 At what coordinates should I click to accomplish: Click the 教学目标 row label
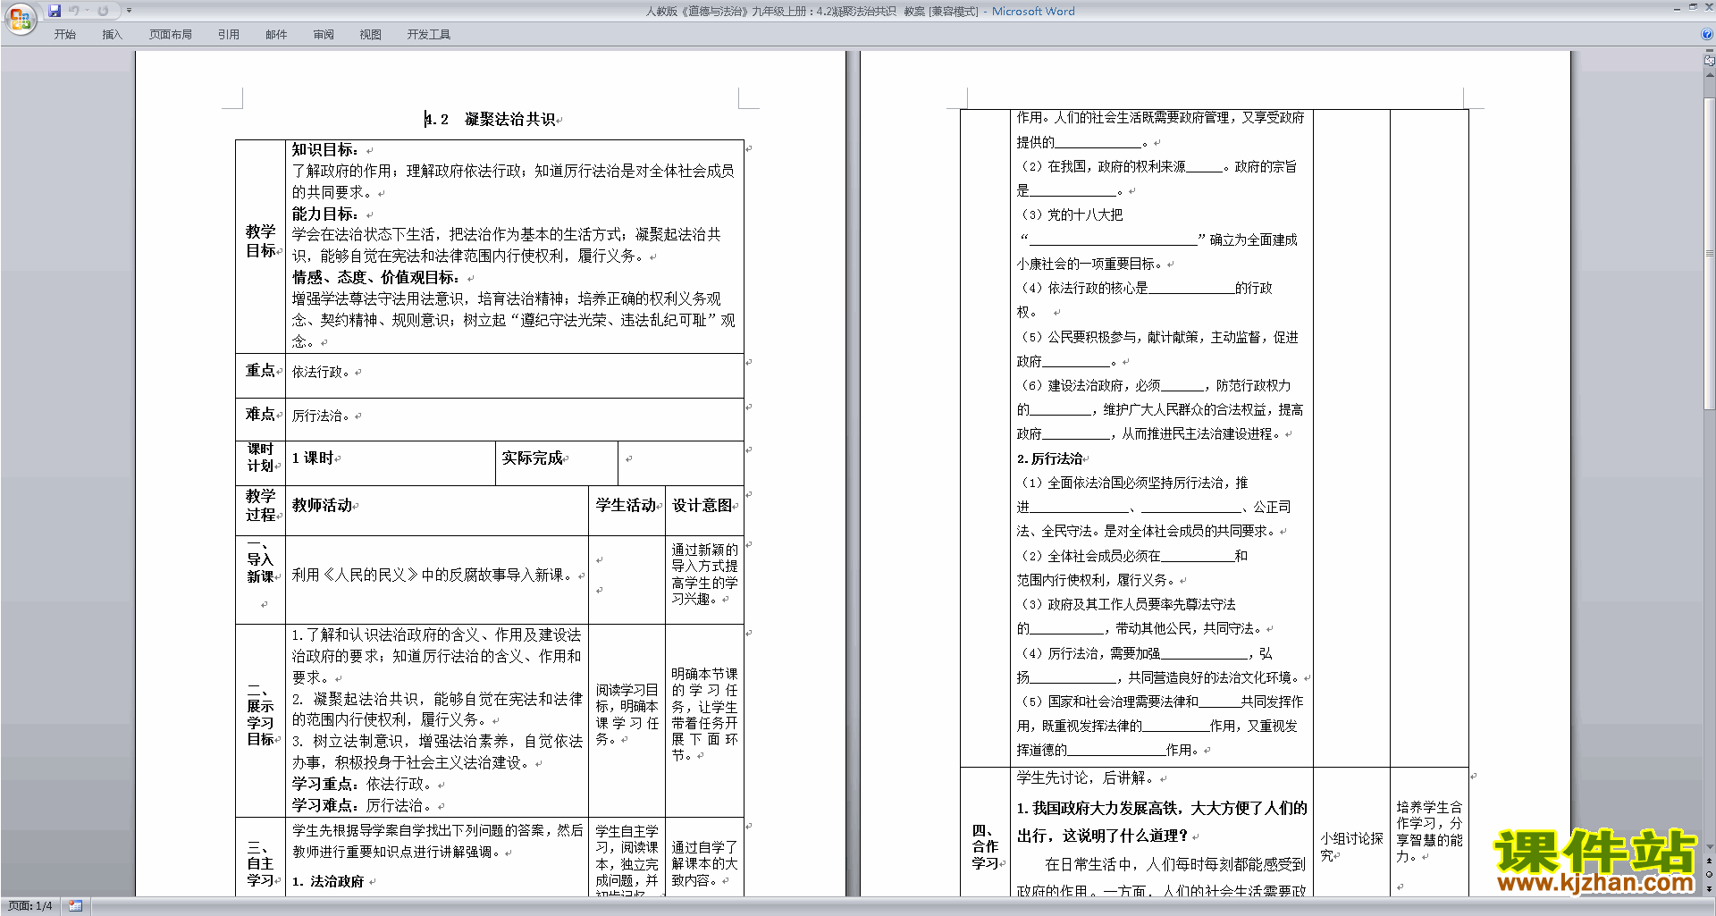[x=261, y=241]
